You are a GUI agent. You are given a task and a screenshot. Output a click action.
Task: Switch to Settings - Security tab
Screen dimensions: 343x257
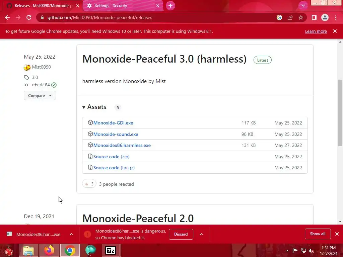tap(123, 6)
